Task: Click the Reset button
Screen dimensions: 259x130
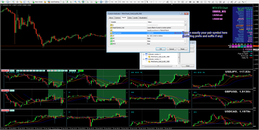Action: tap(182, 49)
